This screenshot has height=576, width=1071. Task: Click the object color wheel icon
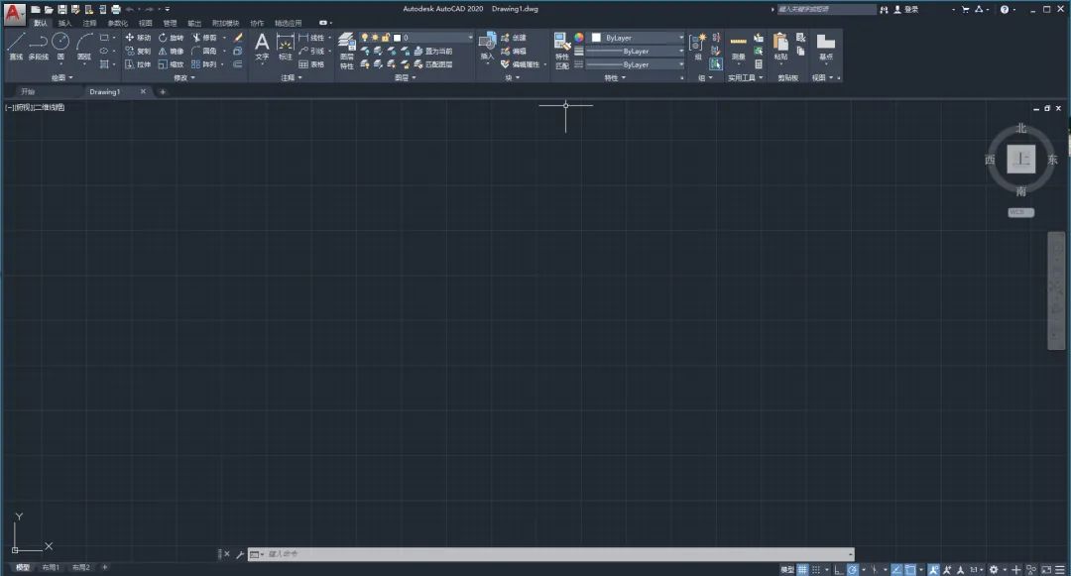coord(578,38)
